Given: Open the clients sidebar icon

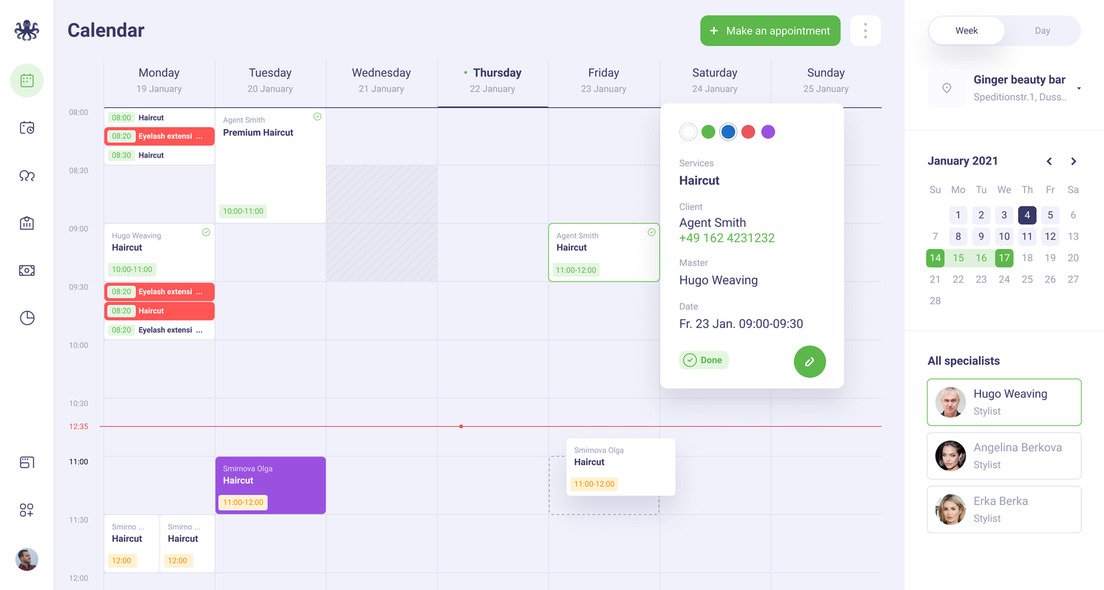Looking at the screenshot, I should (27, 176).
